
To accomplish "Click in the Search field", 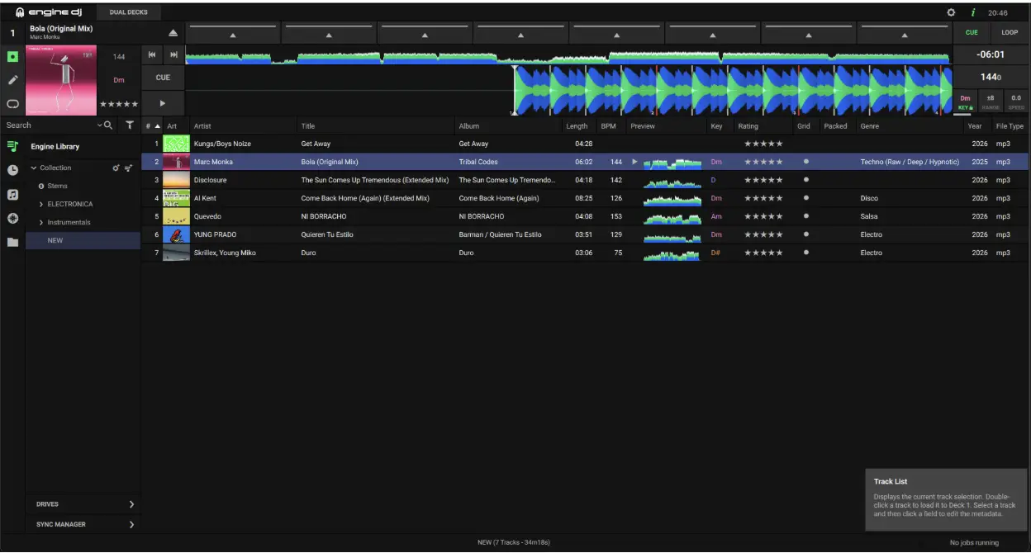I will tap(50, 125).
